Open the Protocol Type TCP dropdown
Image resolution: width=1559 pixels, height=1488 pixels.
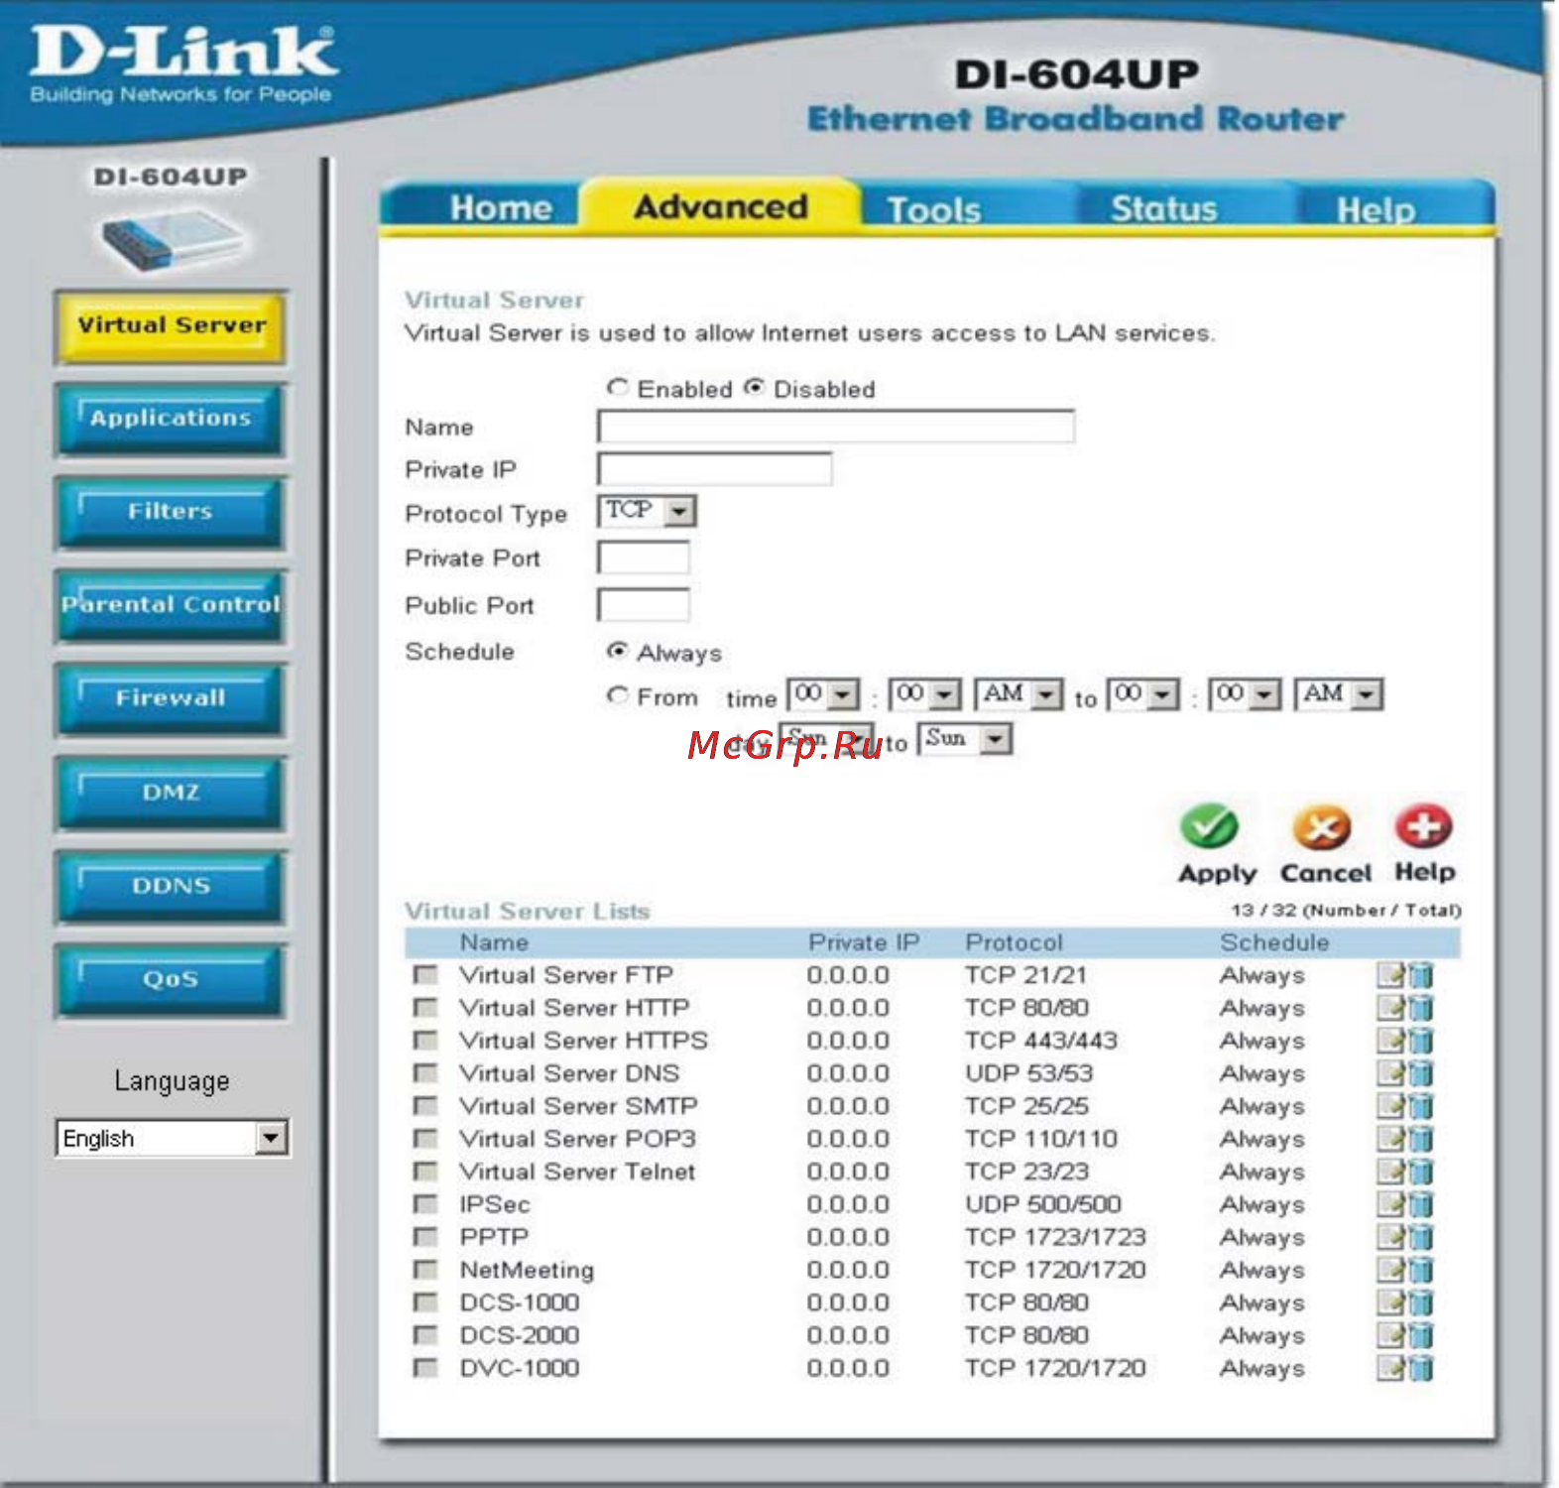tap(647, 511)
